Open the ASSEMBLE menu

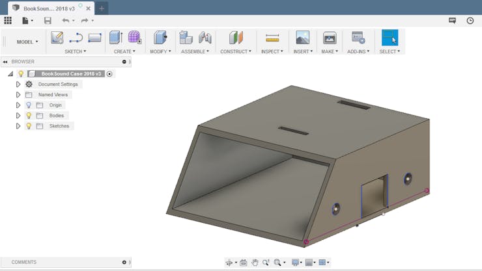(195, 51)
